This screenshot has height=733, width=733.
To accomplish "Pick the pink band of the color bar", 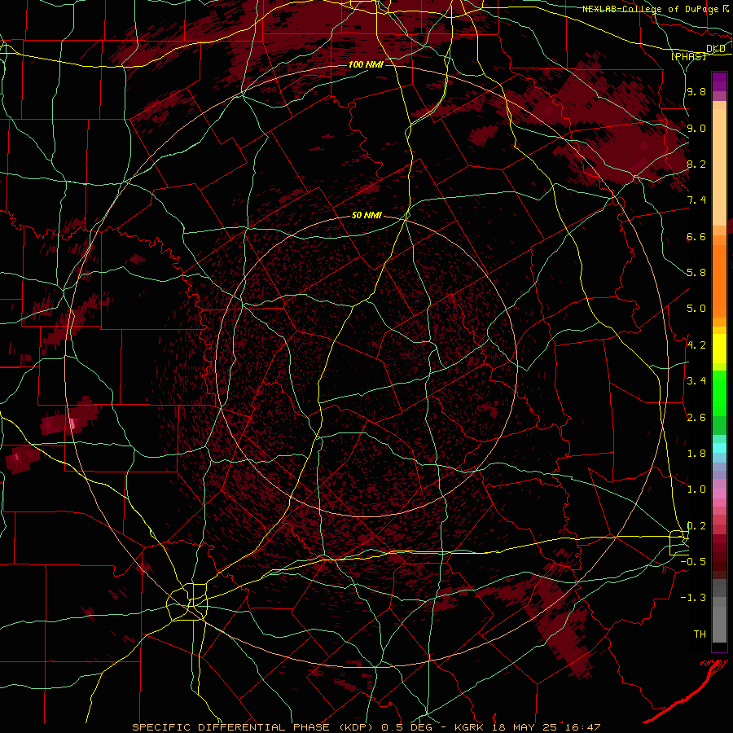I will coord(719,494).
